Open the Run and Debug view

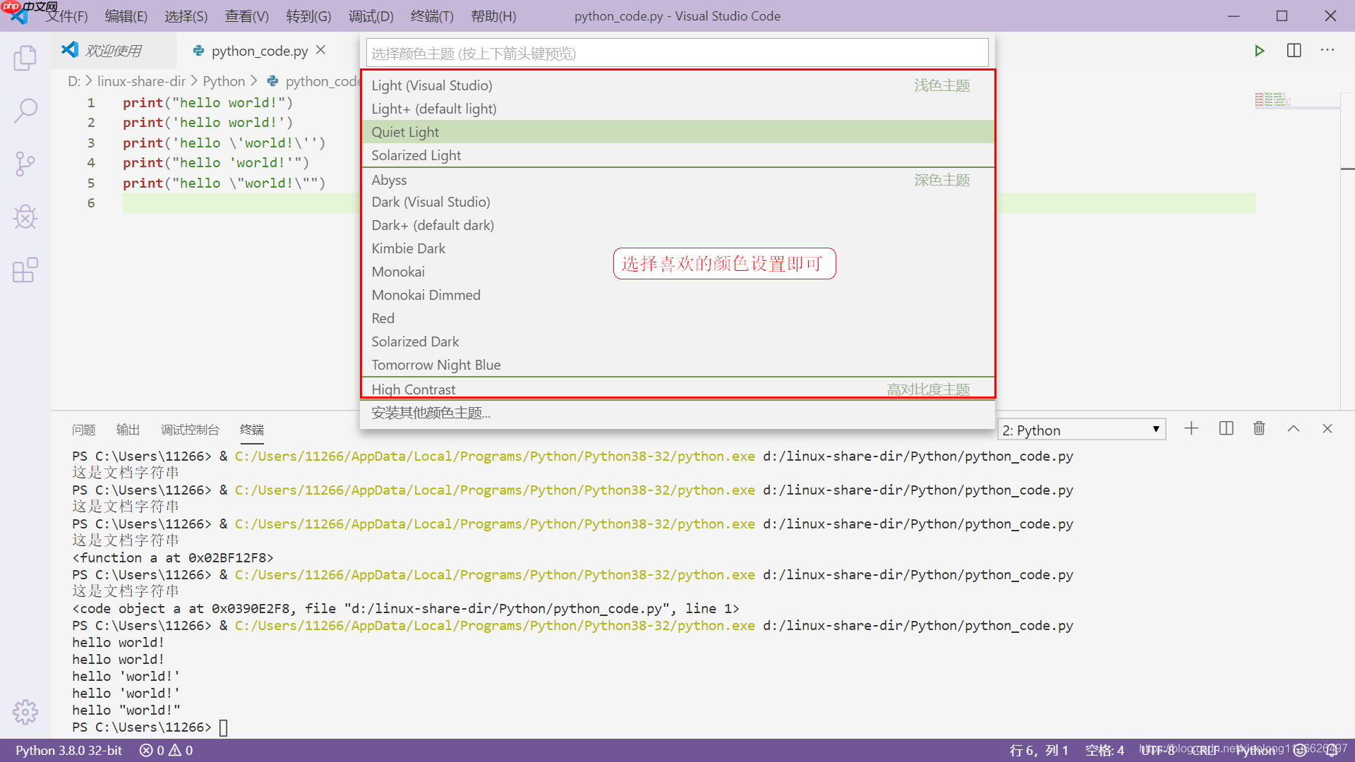(25, 217)
